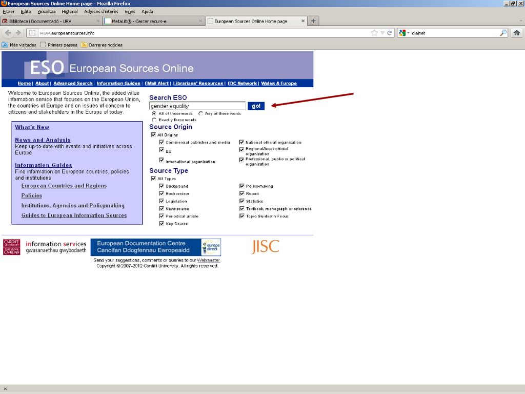Uncheck Commercial publisher and media

point(161,142)
